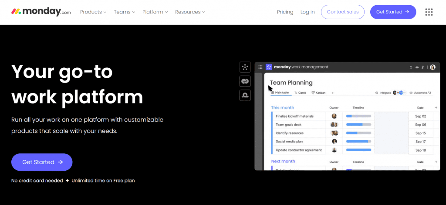Screen dimensions: 446x205
Task: Click the invite members icon in preview
Action: coord(423,67)
